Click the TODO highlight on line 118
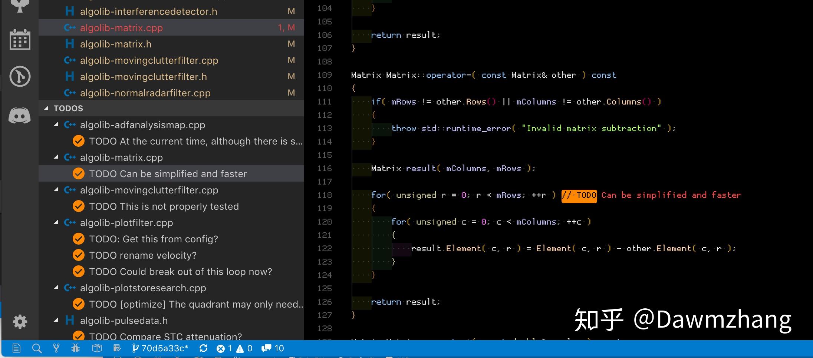Image resolution: width=813 pixels, height=358 pixels. click(579, 195)
